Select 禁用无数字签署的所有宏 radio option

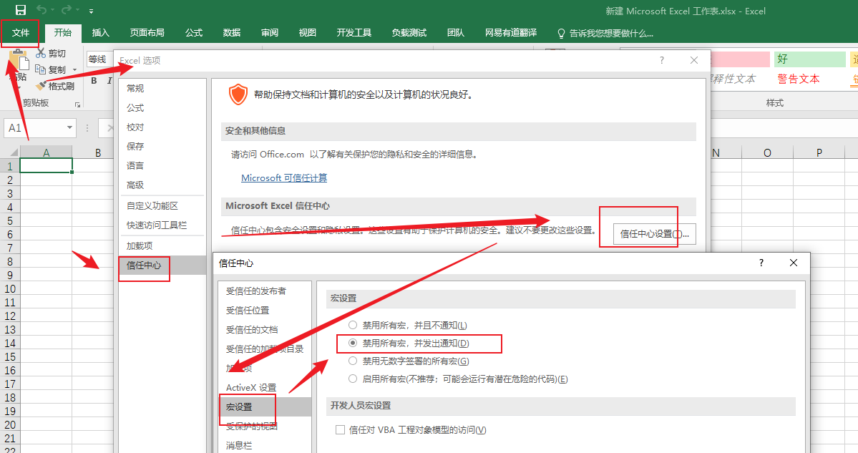point(353,361)
